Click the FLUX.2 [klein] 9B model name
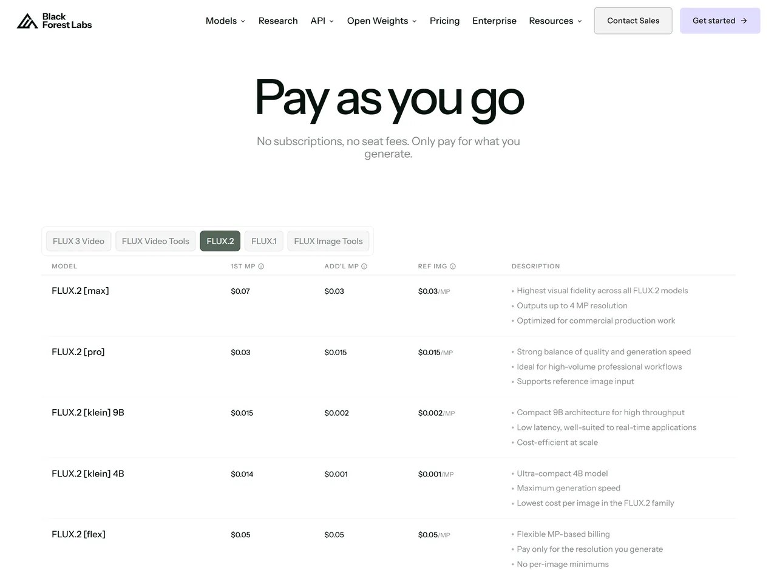Image resolution: width=777 pixels, height=570 pixels. 88,413
